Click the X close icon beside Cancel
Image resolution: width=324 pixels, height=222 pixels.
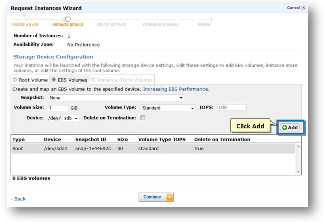303,8
